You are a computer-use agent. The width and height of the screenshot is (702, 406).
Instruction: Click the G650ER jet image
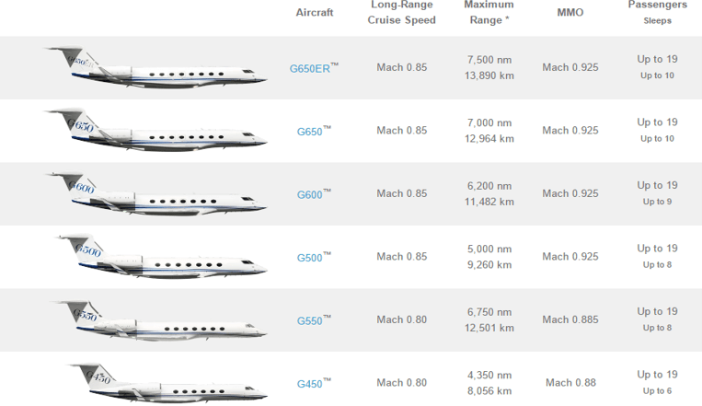[155, 67]
